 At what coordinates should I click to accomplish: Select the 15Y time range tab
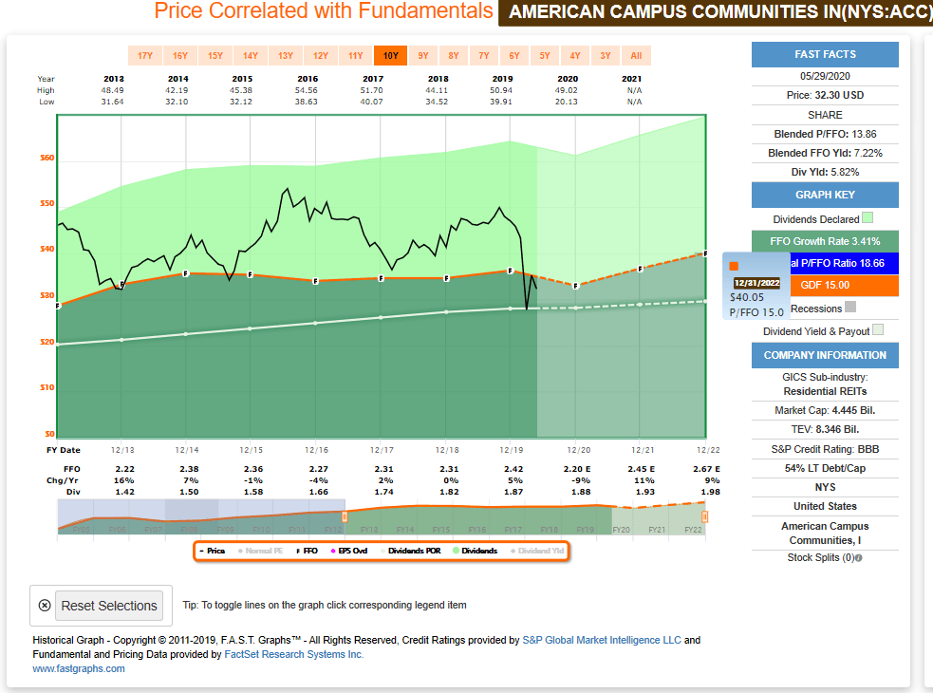pos(215,55)
